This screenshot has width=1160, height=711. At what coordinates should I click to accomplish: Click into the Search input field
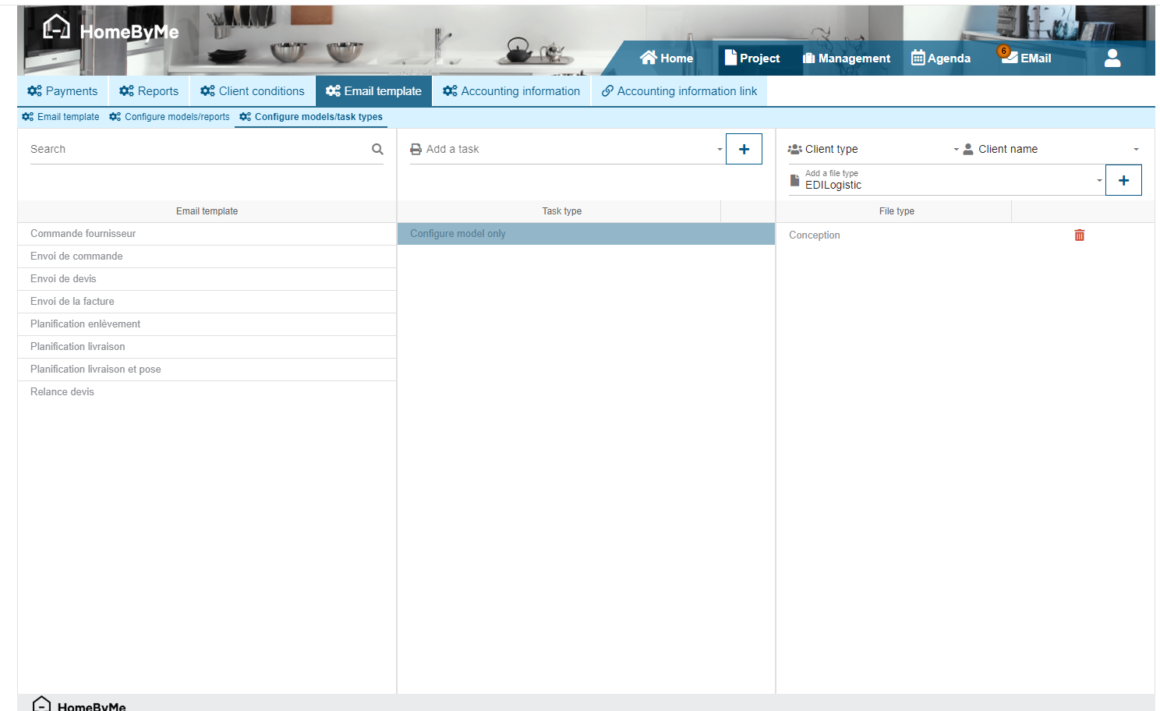click(195, 149)
